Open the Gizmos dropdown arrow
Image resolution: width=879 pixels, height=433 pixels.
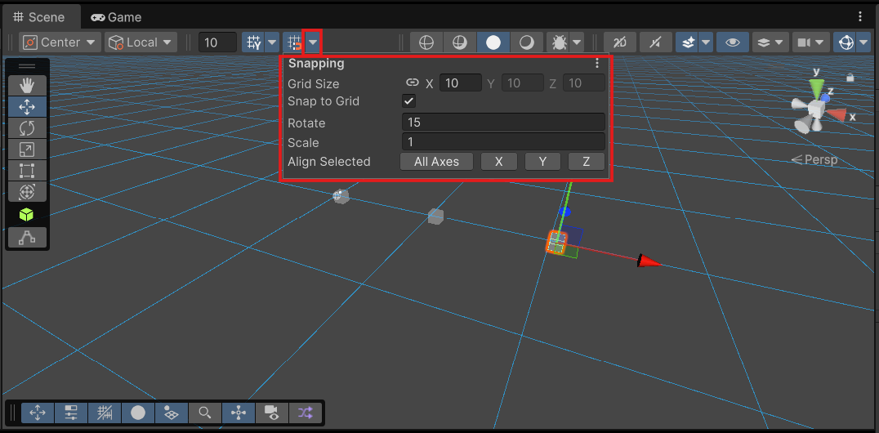pyautogui.click(x=863, y=42)
